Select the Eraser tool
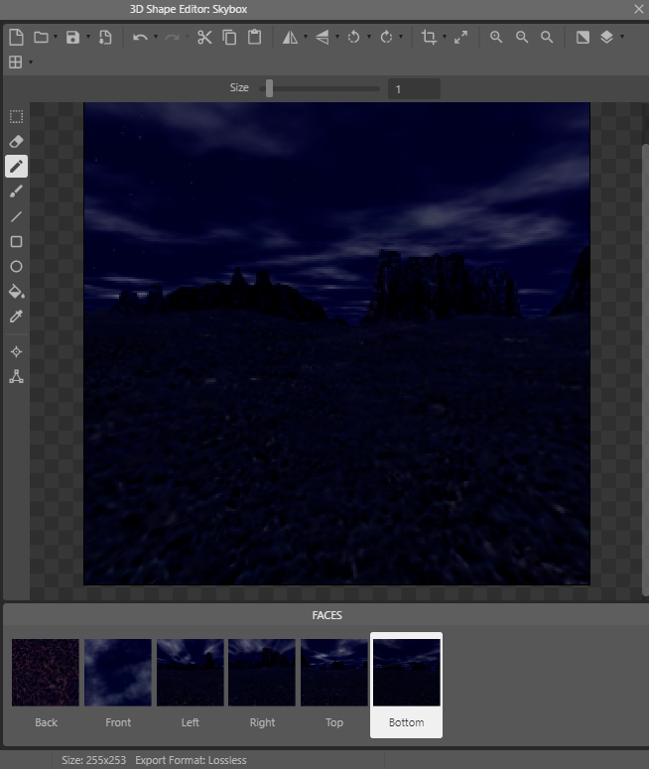 (16, 142)
